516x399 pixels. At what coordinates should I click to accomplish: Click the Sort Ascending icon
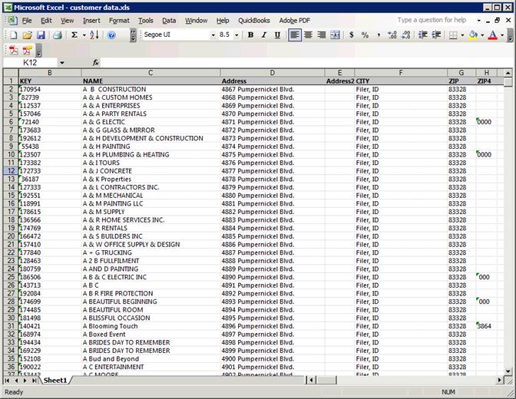94,35
